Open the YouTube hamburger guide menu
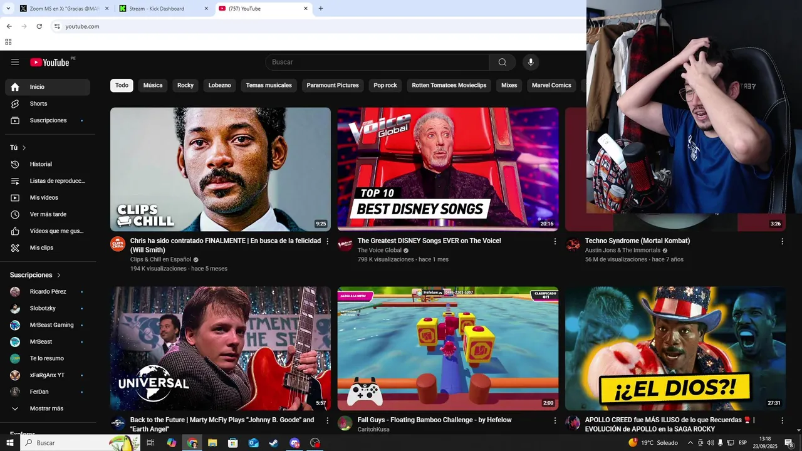802x451 pixels. 15,62
